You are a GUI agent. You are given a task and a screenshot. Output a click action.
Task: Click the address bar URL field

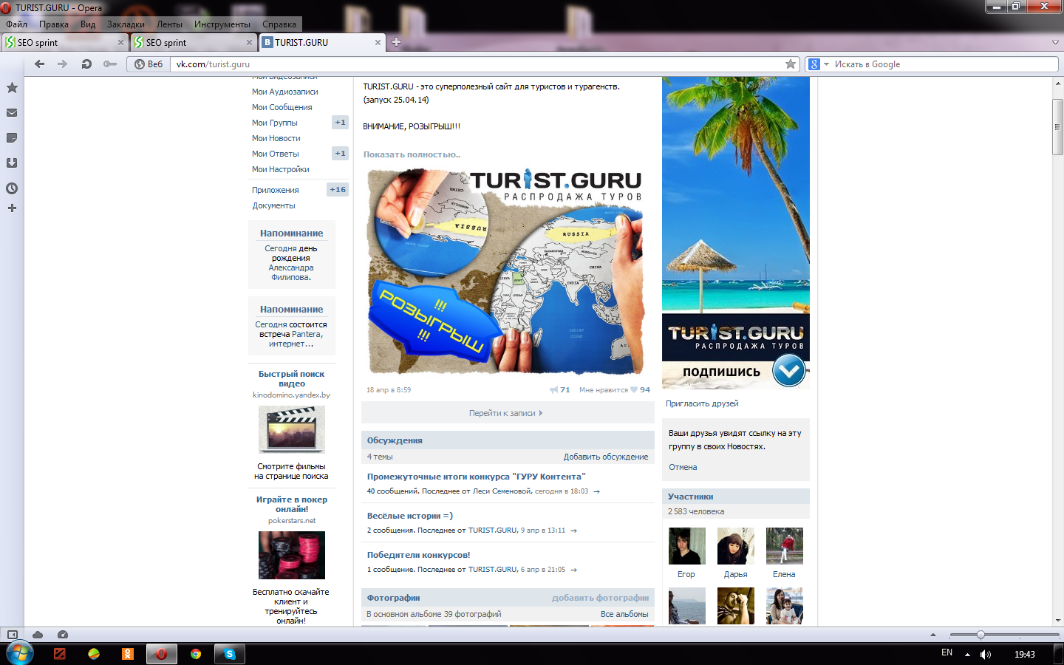(x=477, y=64)
